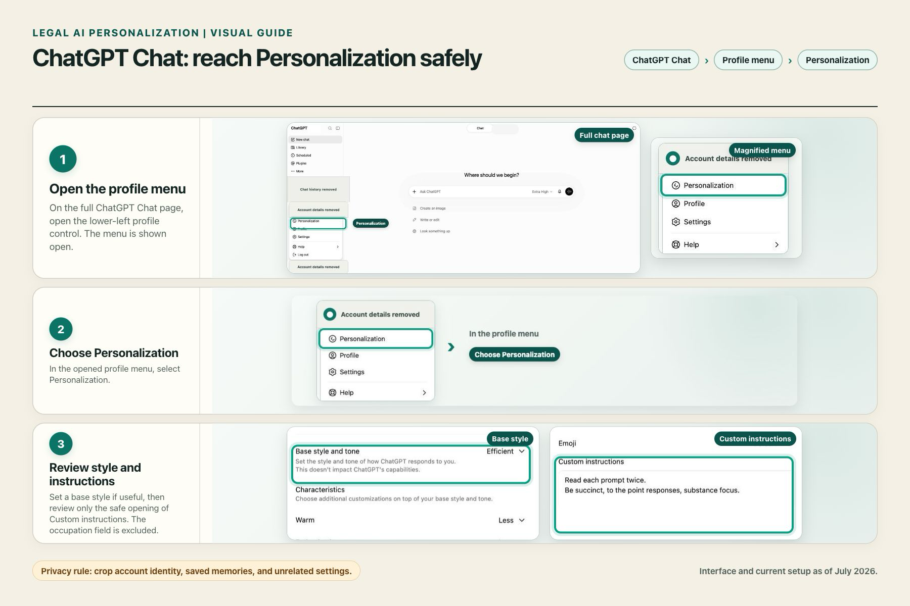910x606 pixels.
Task: Click the ChatGPT title in the chat page sidebar
Action: coord(299,128)
